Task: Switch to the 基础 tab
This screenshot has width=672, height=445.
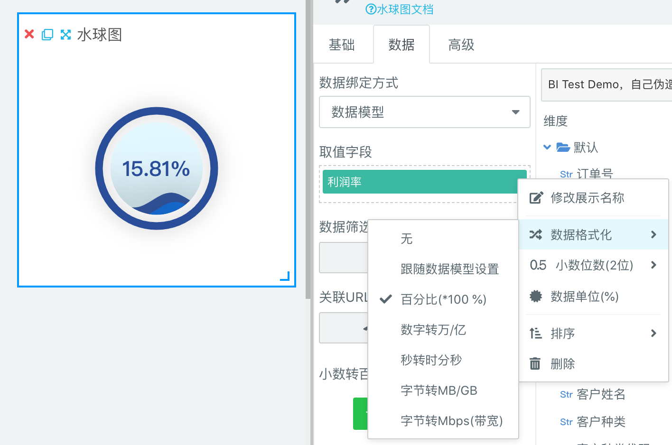Action: (342, 45)
